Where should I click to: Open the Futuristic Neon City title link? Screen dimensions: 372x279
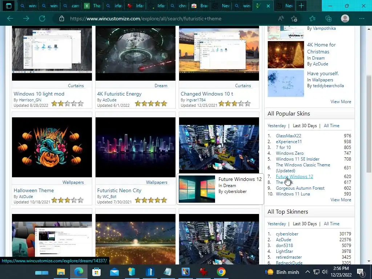point(119,190)
